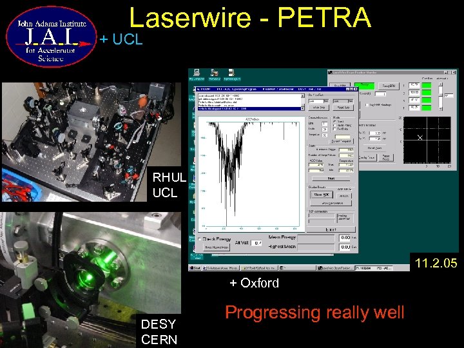Click the Mean Energy 0.00 value field

point(345,238)
